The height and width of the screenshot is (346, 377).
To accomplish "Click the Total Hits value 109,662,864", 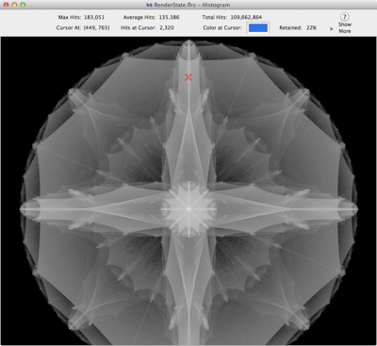I will tap(246, 17).
